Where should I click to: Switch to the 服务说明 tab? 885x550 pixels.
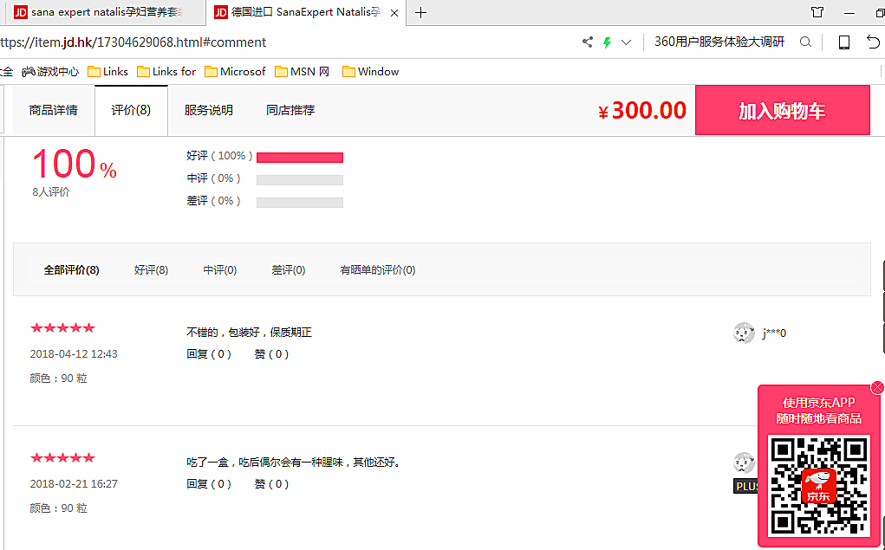point(209,110)
